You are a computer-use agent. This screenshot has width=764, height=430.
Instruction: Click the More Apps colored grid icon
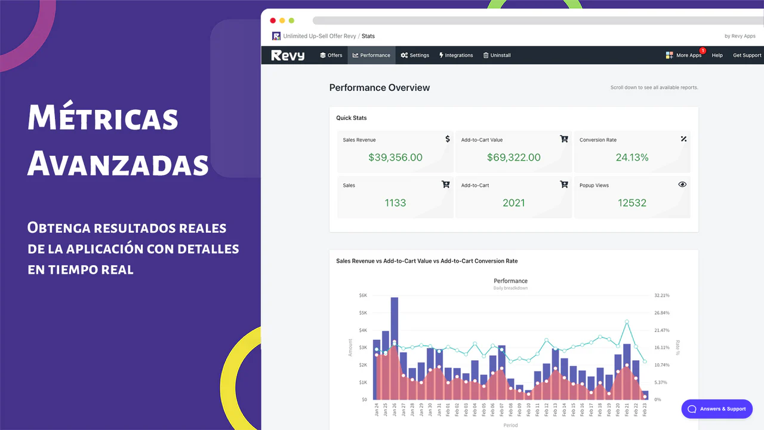(670, 55)
